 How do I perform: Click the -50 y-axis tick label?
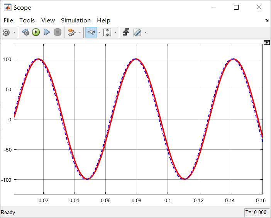(8, 150)
